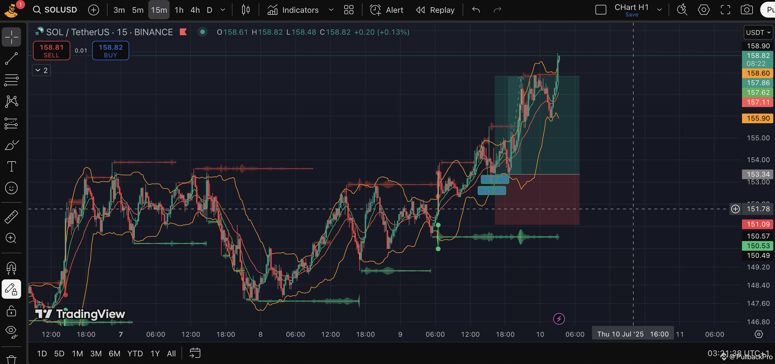Set date range to 1Y
The width and height of the screenshot is (775, 364).
[x=155, y=353]
